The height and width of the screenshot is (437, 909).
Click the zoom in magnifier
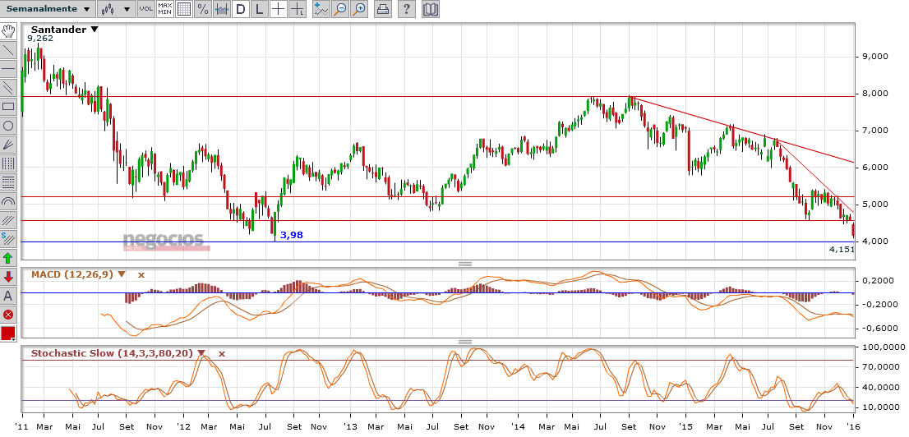(359, 10)
